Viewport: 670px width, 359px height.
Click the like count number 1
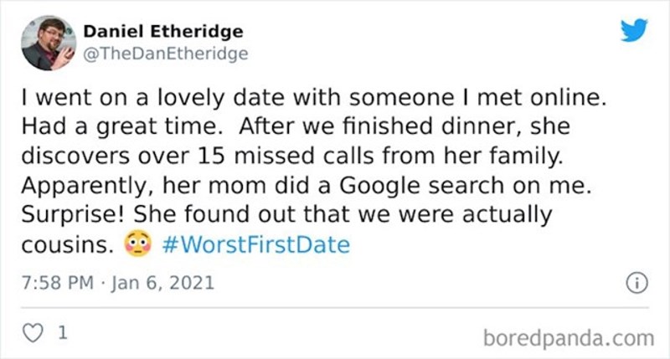pos(59,333)
